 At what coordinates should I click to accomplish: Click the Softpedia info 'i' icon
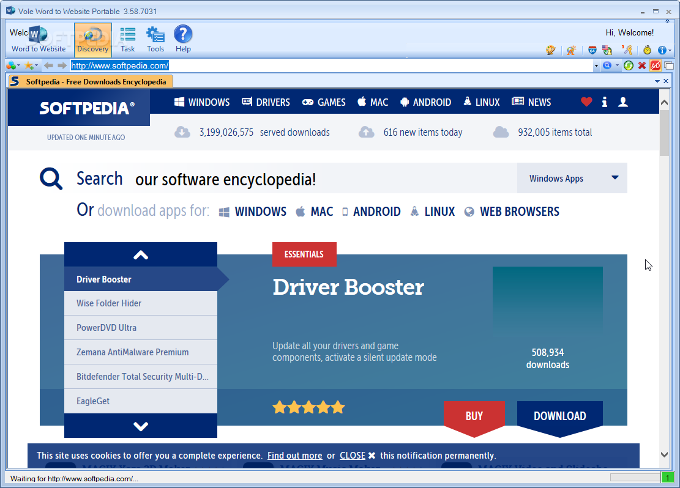click(x=605, y=102)
